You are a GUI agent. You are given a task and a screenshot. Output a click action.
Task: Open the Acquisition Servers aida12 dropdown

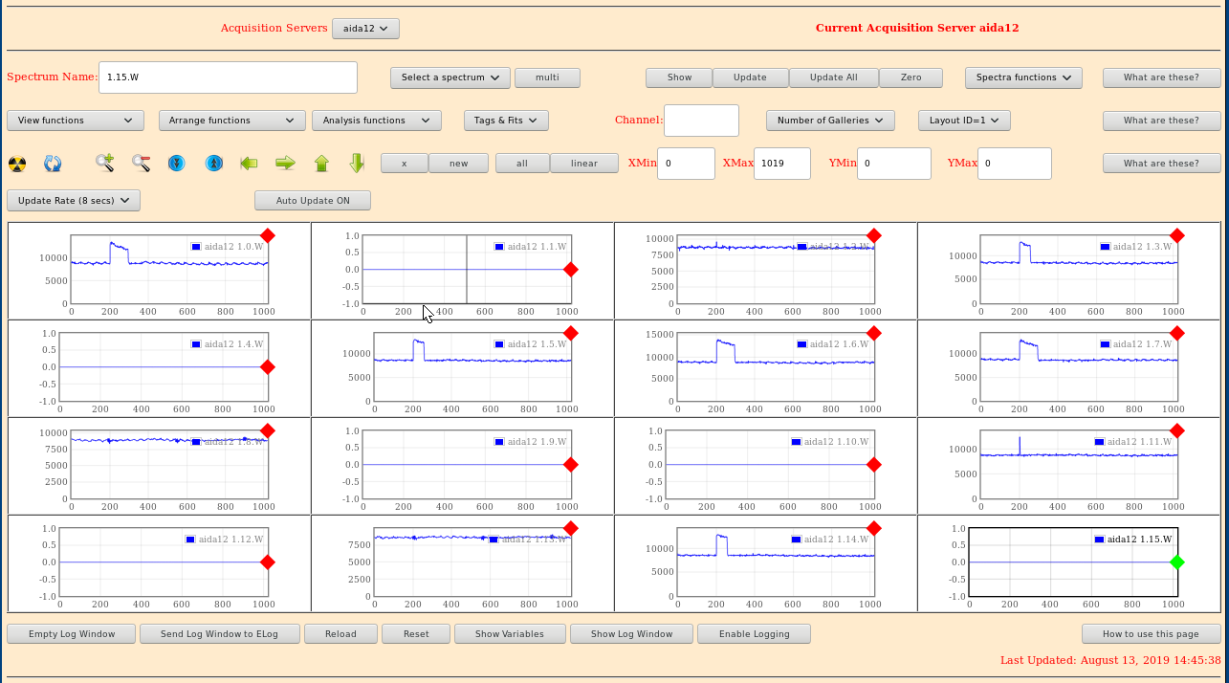click(365, 29)
